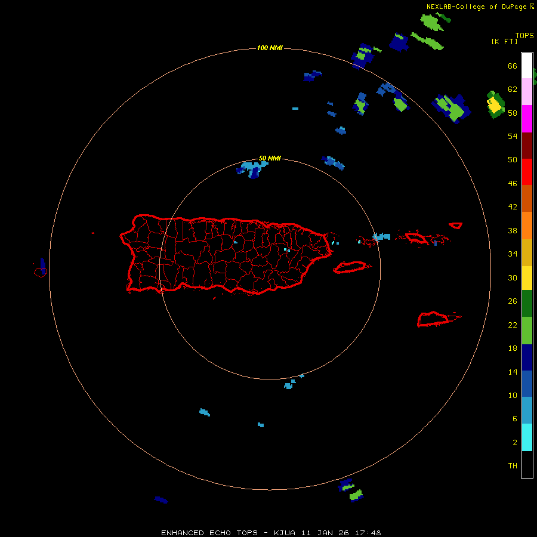
Task: Click the white swatch in the tops legend
Action: click(x=527, y=66)
